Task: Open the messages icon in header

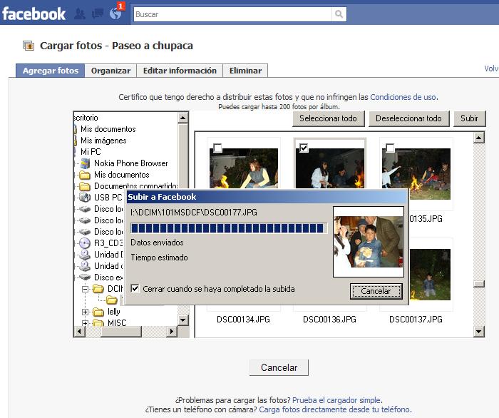Action: tap(97, 14)
